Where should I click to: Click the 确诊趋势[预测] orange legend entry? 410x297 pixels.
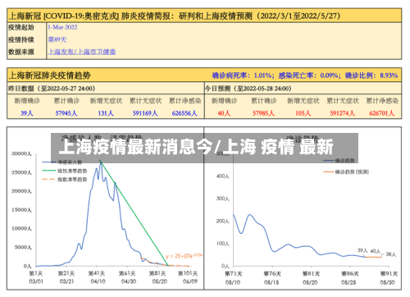[x=346, y=171]
